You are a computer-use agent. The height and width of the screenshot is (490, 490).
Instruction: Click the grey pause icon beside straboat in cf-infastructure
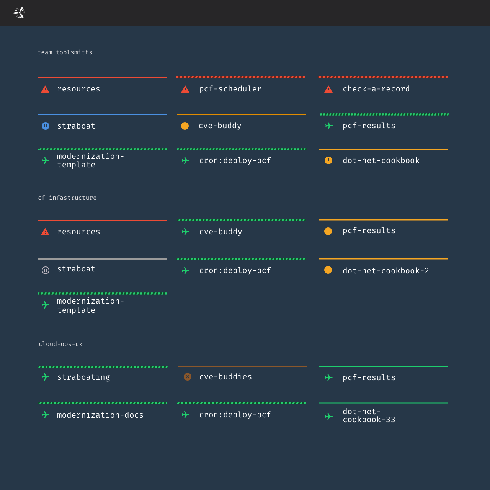tap(46, 270)
